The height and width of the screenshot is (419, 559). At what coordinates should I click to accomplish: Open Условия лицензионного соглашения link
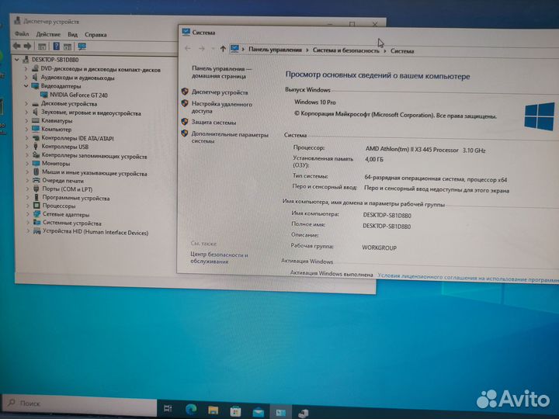(x=467, y=278)
